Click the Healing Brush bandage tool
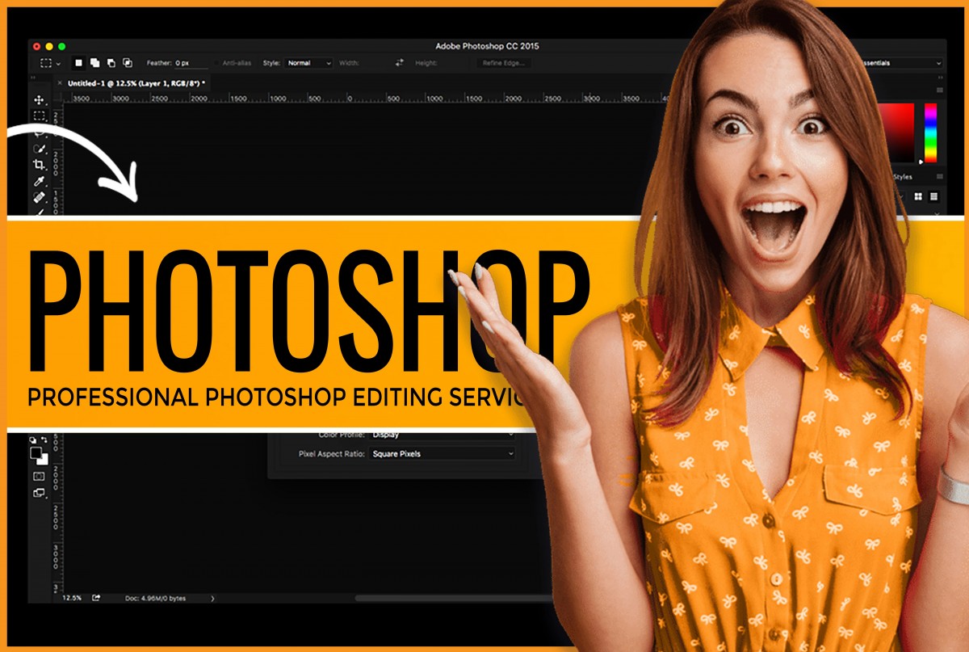969x652 pixels. (x=39, y=197)
